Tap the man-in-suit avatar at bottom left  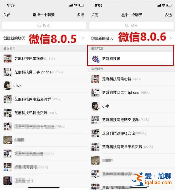coord(8,180)
